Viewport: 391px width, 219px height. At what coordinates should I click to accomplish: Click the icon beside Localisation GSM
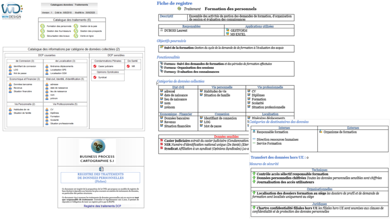(47, 73)
